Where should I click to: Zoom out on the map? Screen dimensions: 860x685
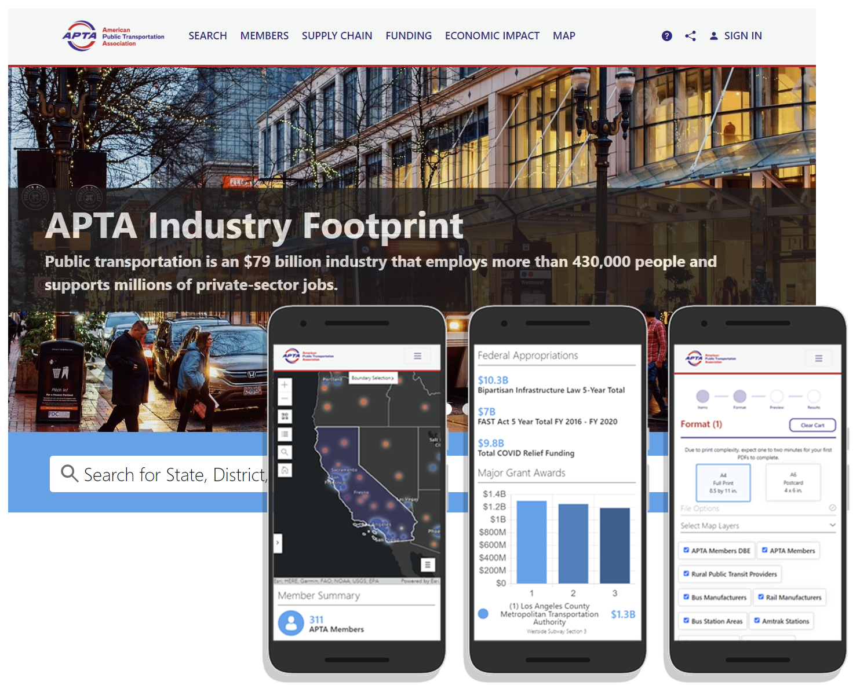tap(285, 399)
